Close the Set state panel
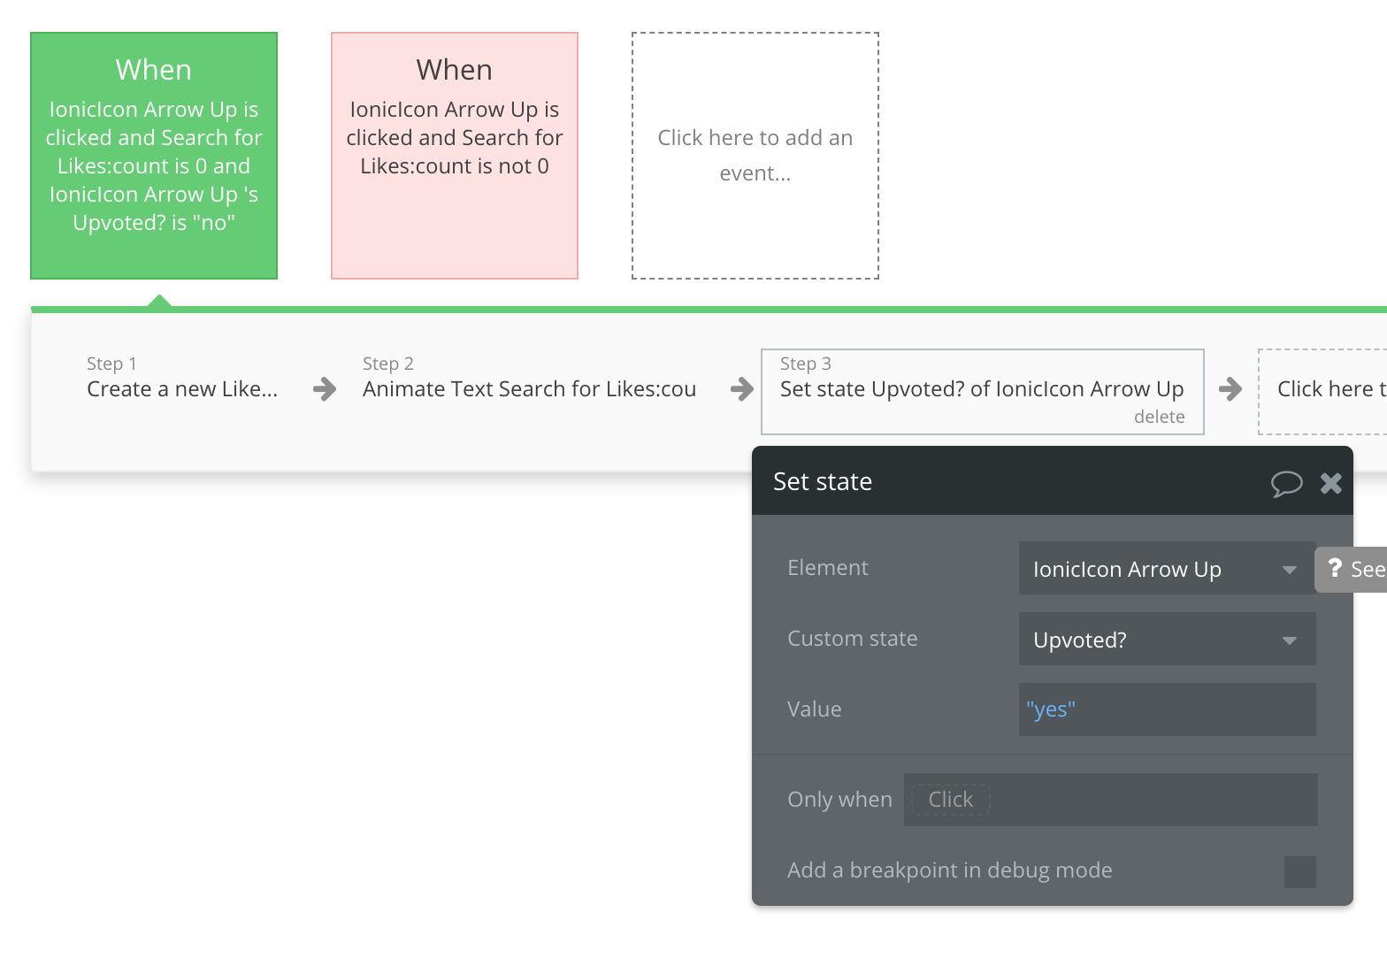 1330,483
